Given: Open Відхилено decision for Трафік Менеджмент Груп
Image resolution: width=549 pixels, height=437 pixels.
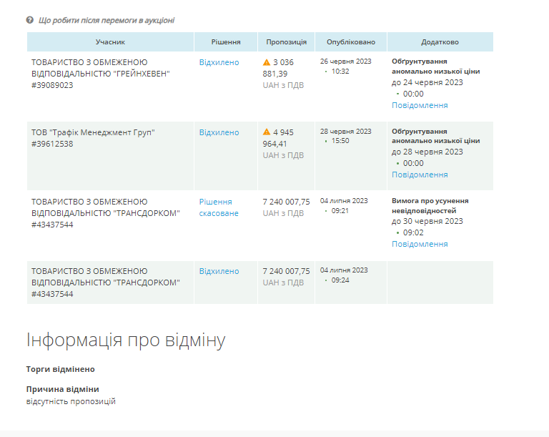Looking at the screenshot, I should click(219, 132).
